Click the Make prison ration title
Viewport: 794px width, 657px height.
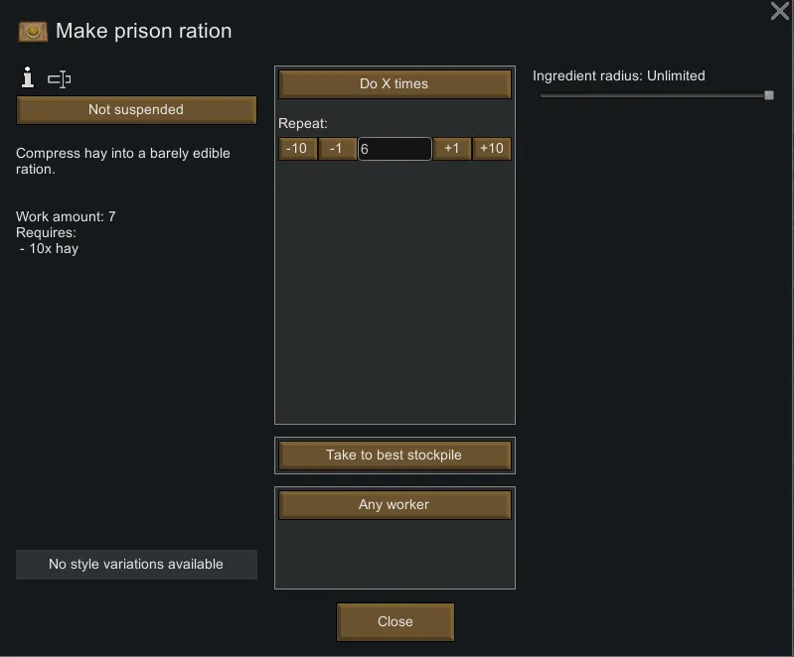tap(143, 31)
